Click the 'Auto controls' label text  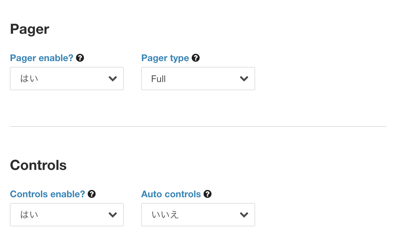click(171, 194)
